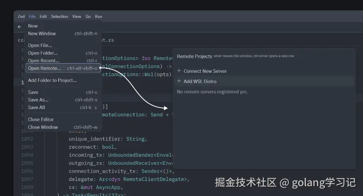Click line number 1094

(27, 155)
